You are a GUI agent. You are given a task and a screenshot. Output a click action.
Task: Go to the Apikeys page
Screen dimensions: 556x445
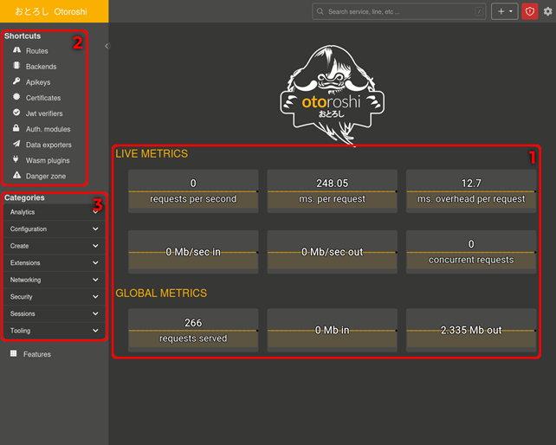[38, 82]
